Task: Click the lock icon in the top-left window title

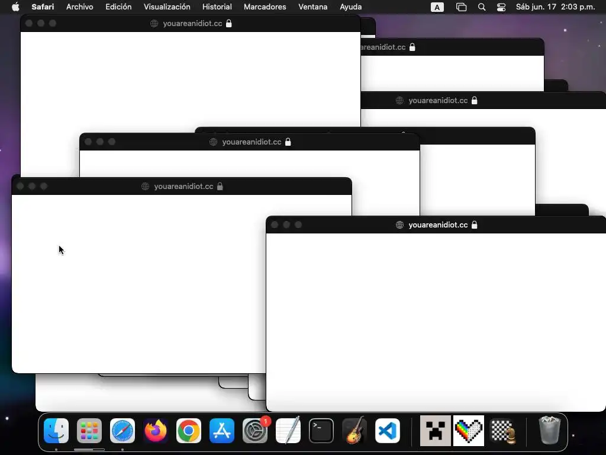Action: (x=229, y=24)
